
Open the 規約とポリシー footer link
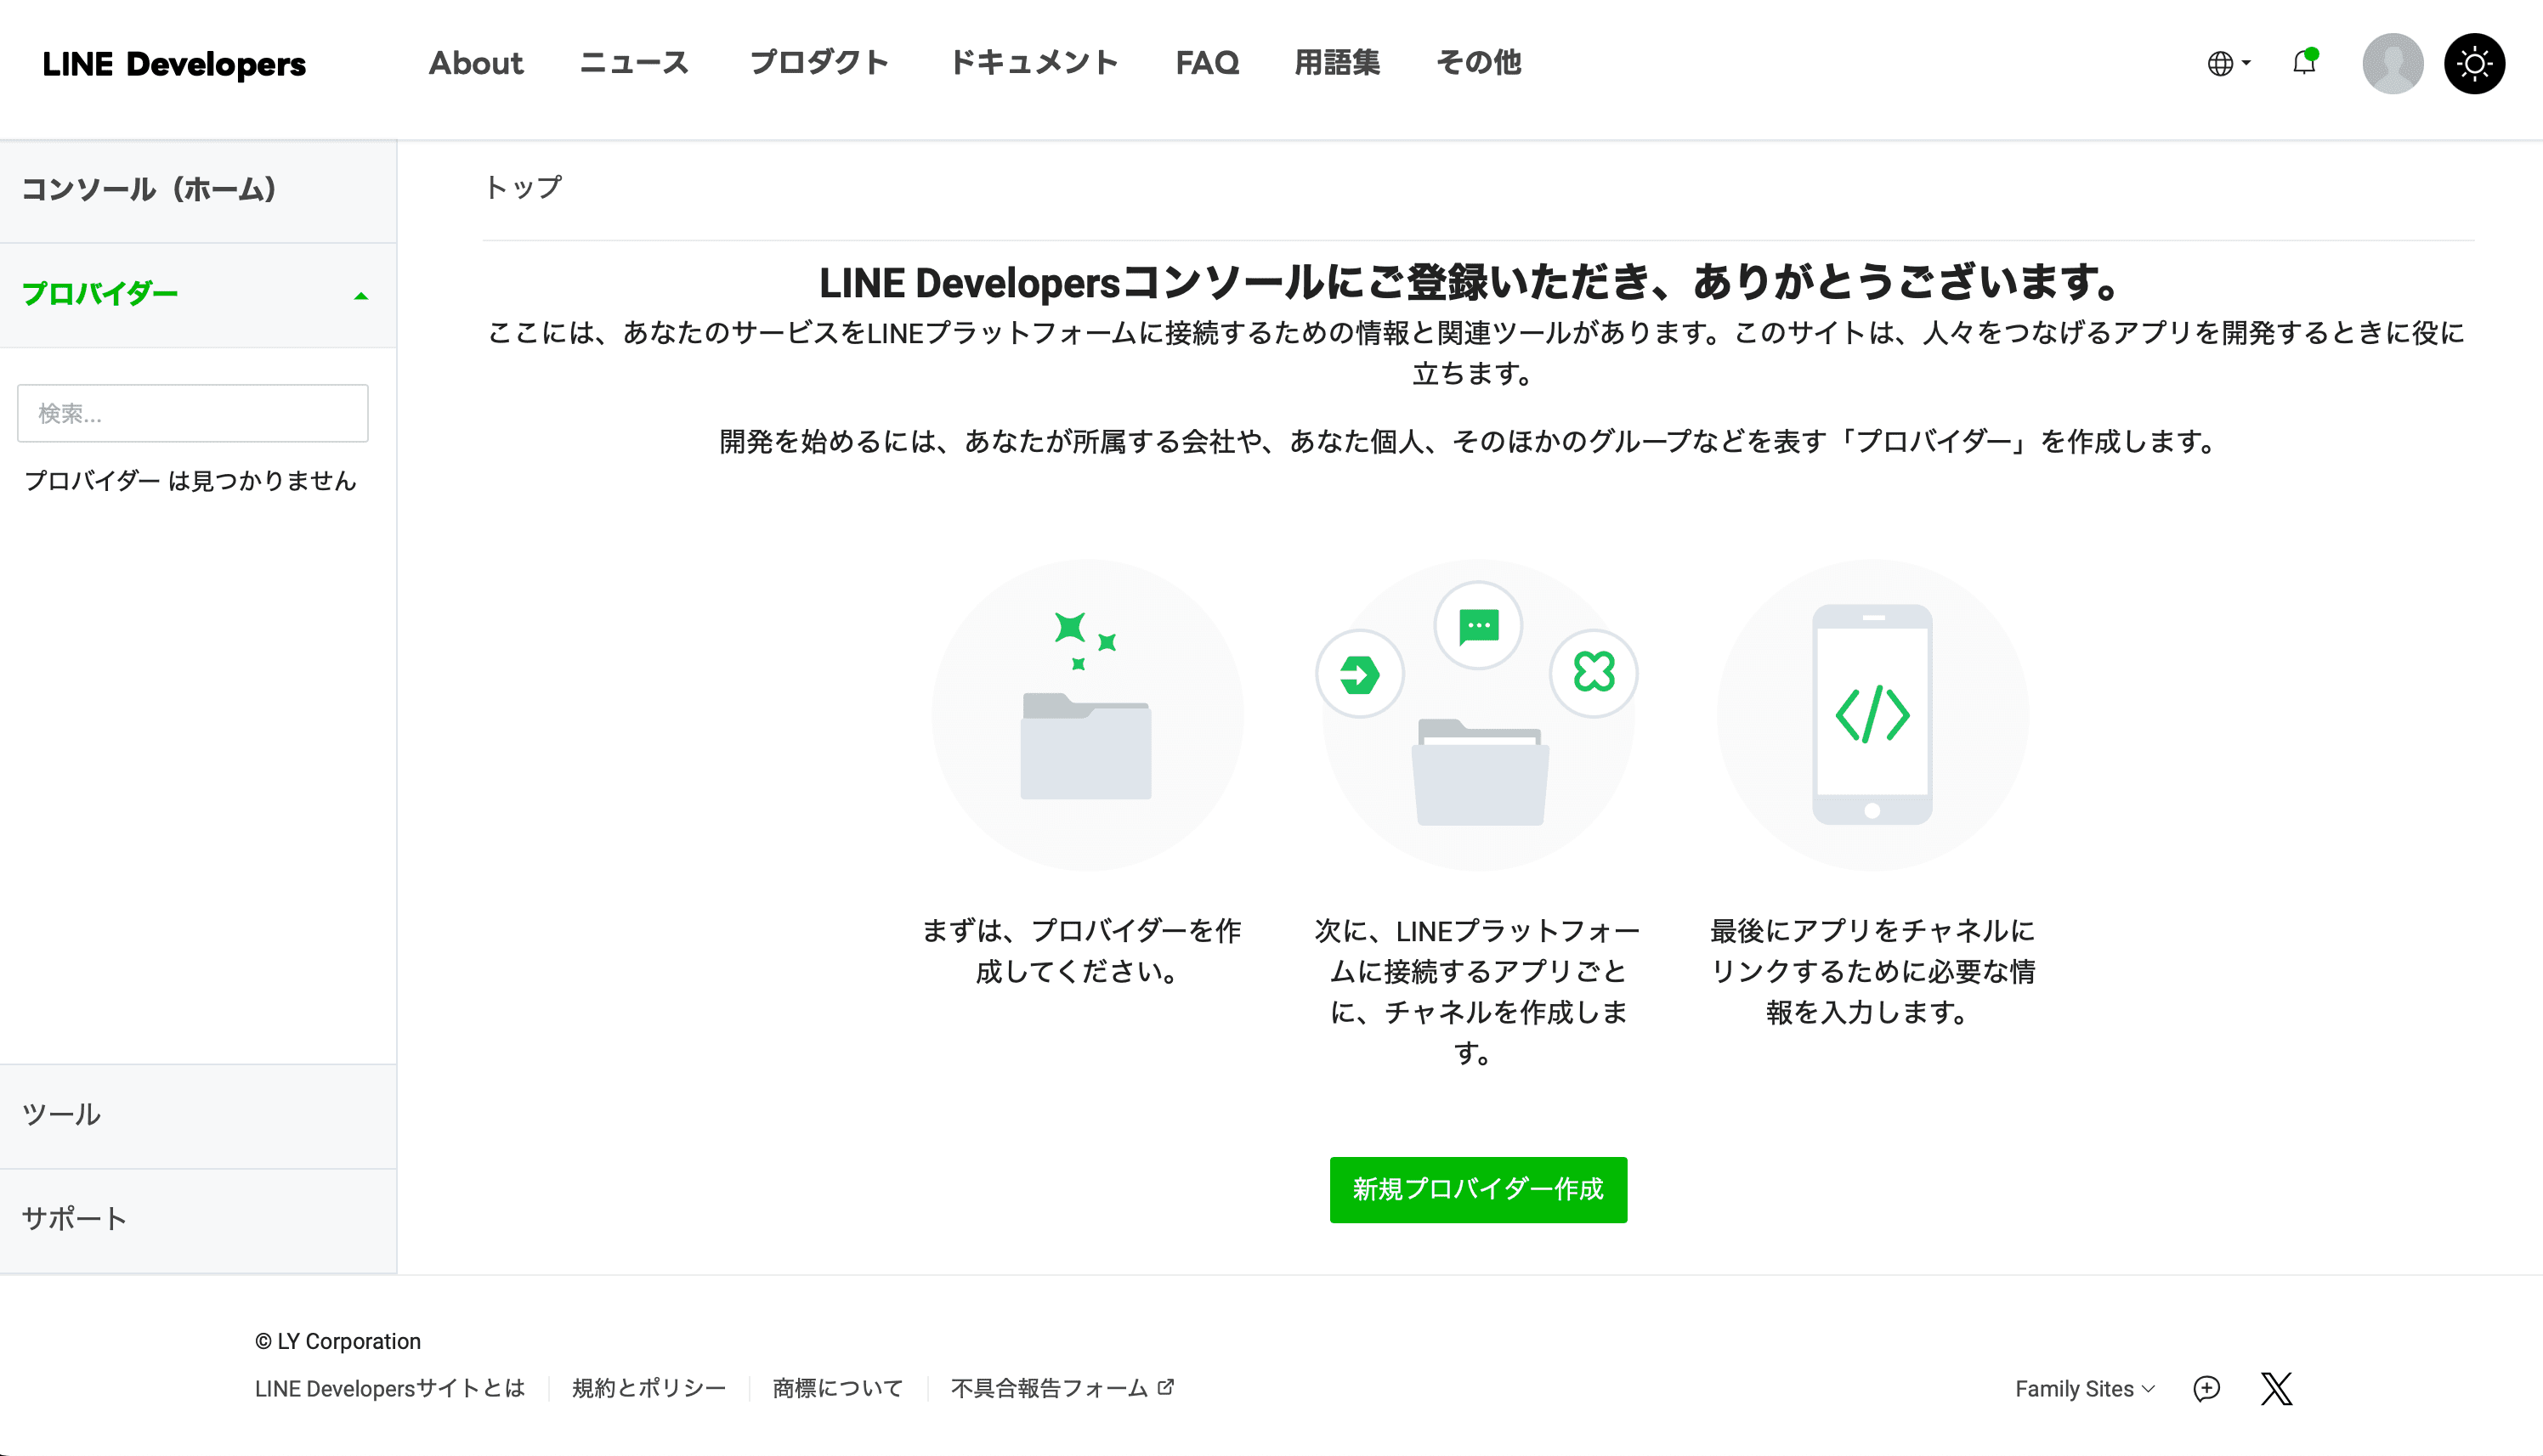click(648, 1388)
